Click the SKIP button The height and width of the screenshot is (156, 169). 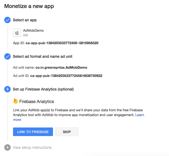pos(67,132)
